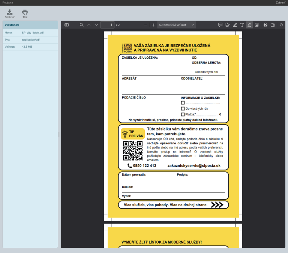Open the comment annotation tool

pyautogui.click(x=220, y=25)
